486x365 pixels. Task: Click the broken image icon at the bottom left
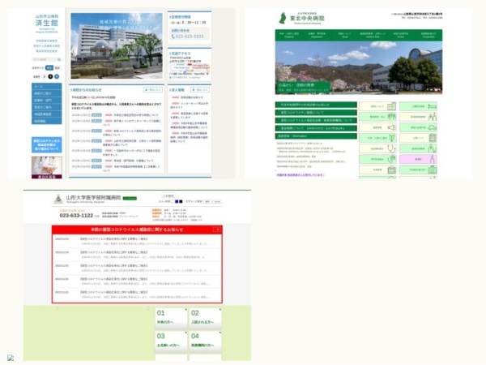click(11, 358)
